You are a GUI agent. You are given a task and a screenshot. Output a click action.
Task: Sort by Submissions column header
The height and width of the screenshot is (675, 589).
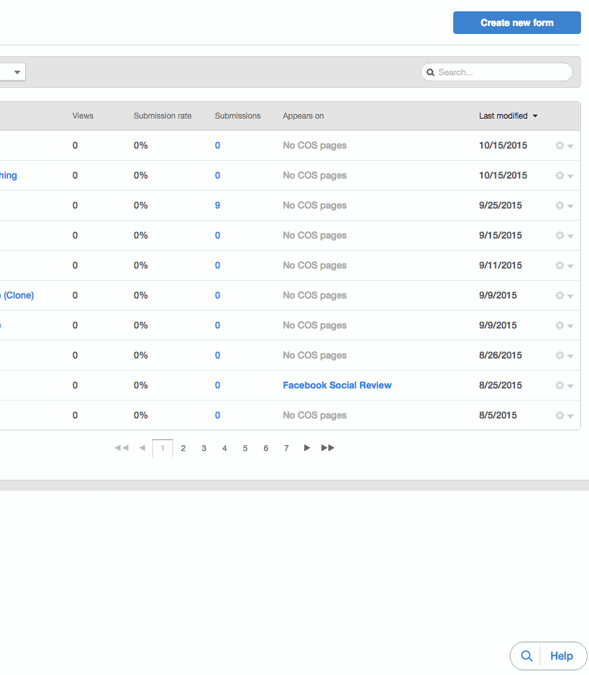point(238,116)
